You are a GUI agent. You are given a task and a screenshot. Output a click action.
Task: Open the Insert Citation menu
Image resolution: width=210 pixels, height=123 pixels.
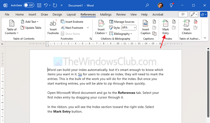[x=101, y=27]
